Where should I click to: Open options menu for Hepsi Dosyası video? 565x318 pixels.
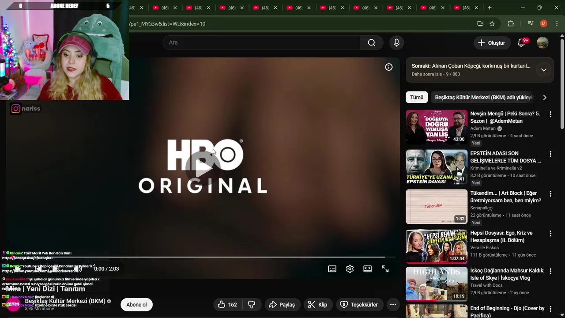[550, 234]
